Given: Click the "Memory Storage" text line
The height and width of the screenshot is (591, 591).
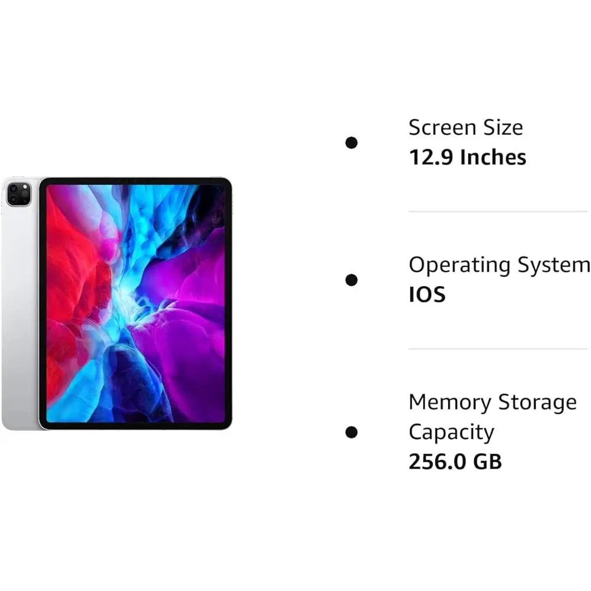Looking at the screenshot, I should click(x=492, y=402).
